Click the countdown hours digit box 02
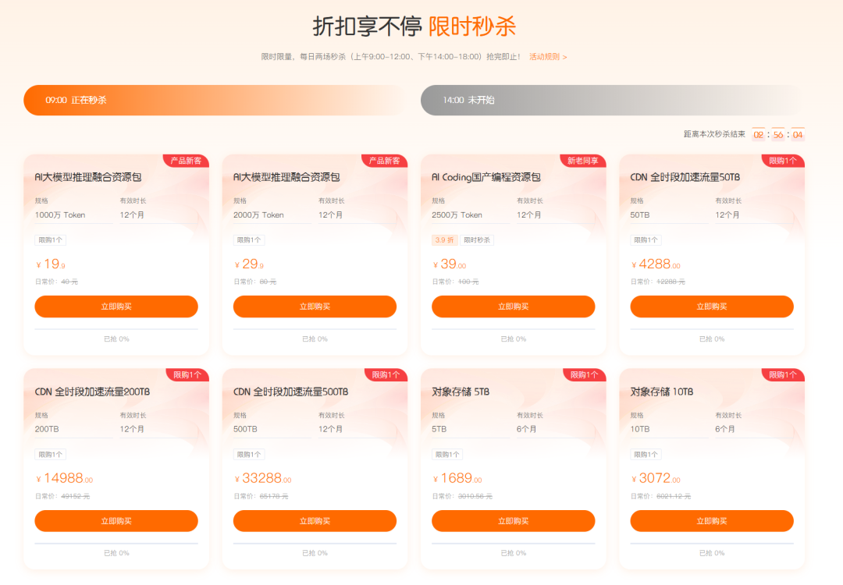The image size is (843, 585). coord(758,134)
